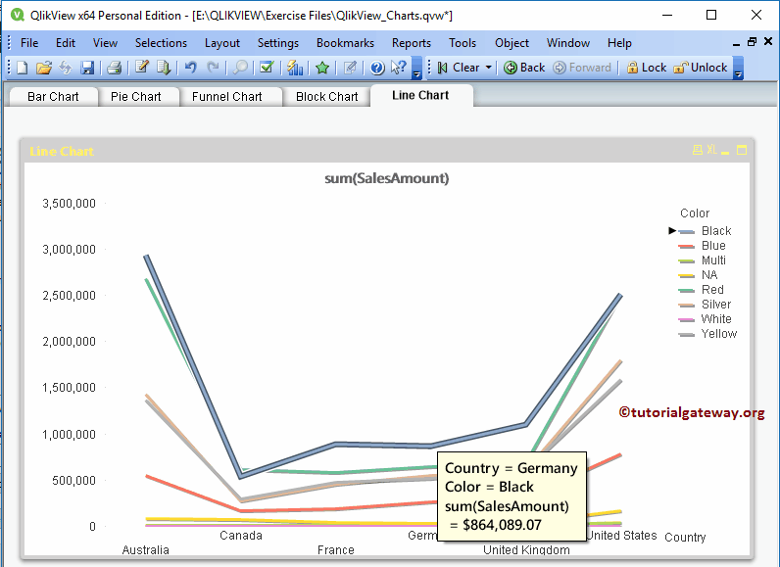Create a new document with New icon
Screen dimensions: 780x567
pos(22,68)
